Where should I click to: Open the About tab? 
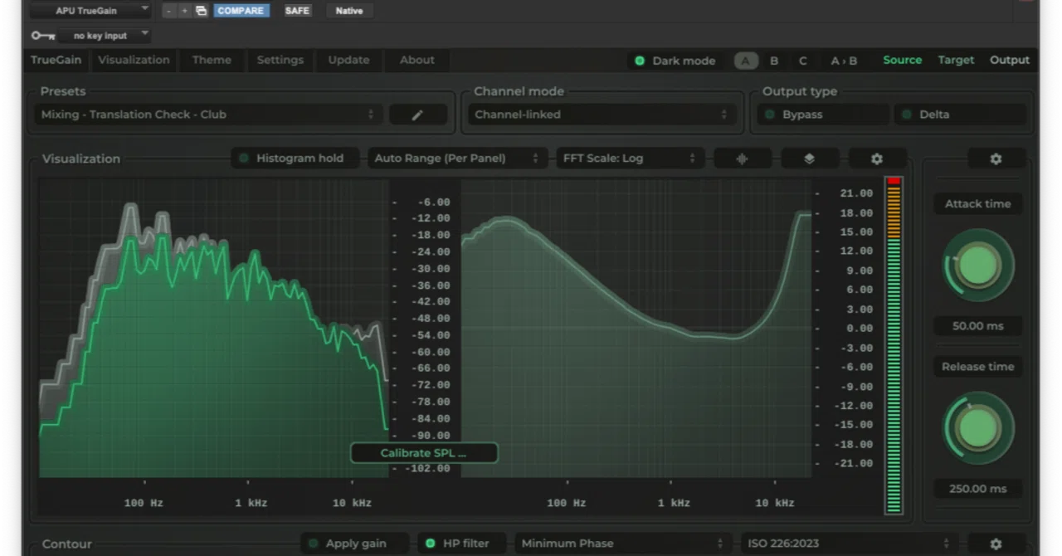pyautogui.click(x=417, y=60)
